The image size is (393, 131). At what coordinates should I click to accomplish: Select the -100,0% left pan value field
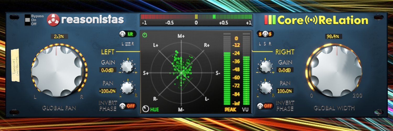(108, 91)
